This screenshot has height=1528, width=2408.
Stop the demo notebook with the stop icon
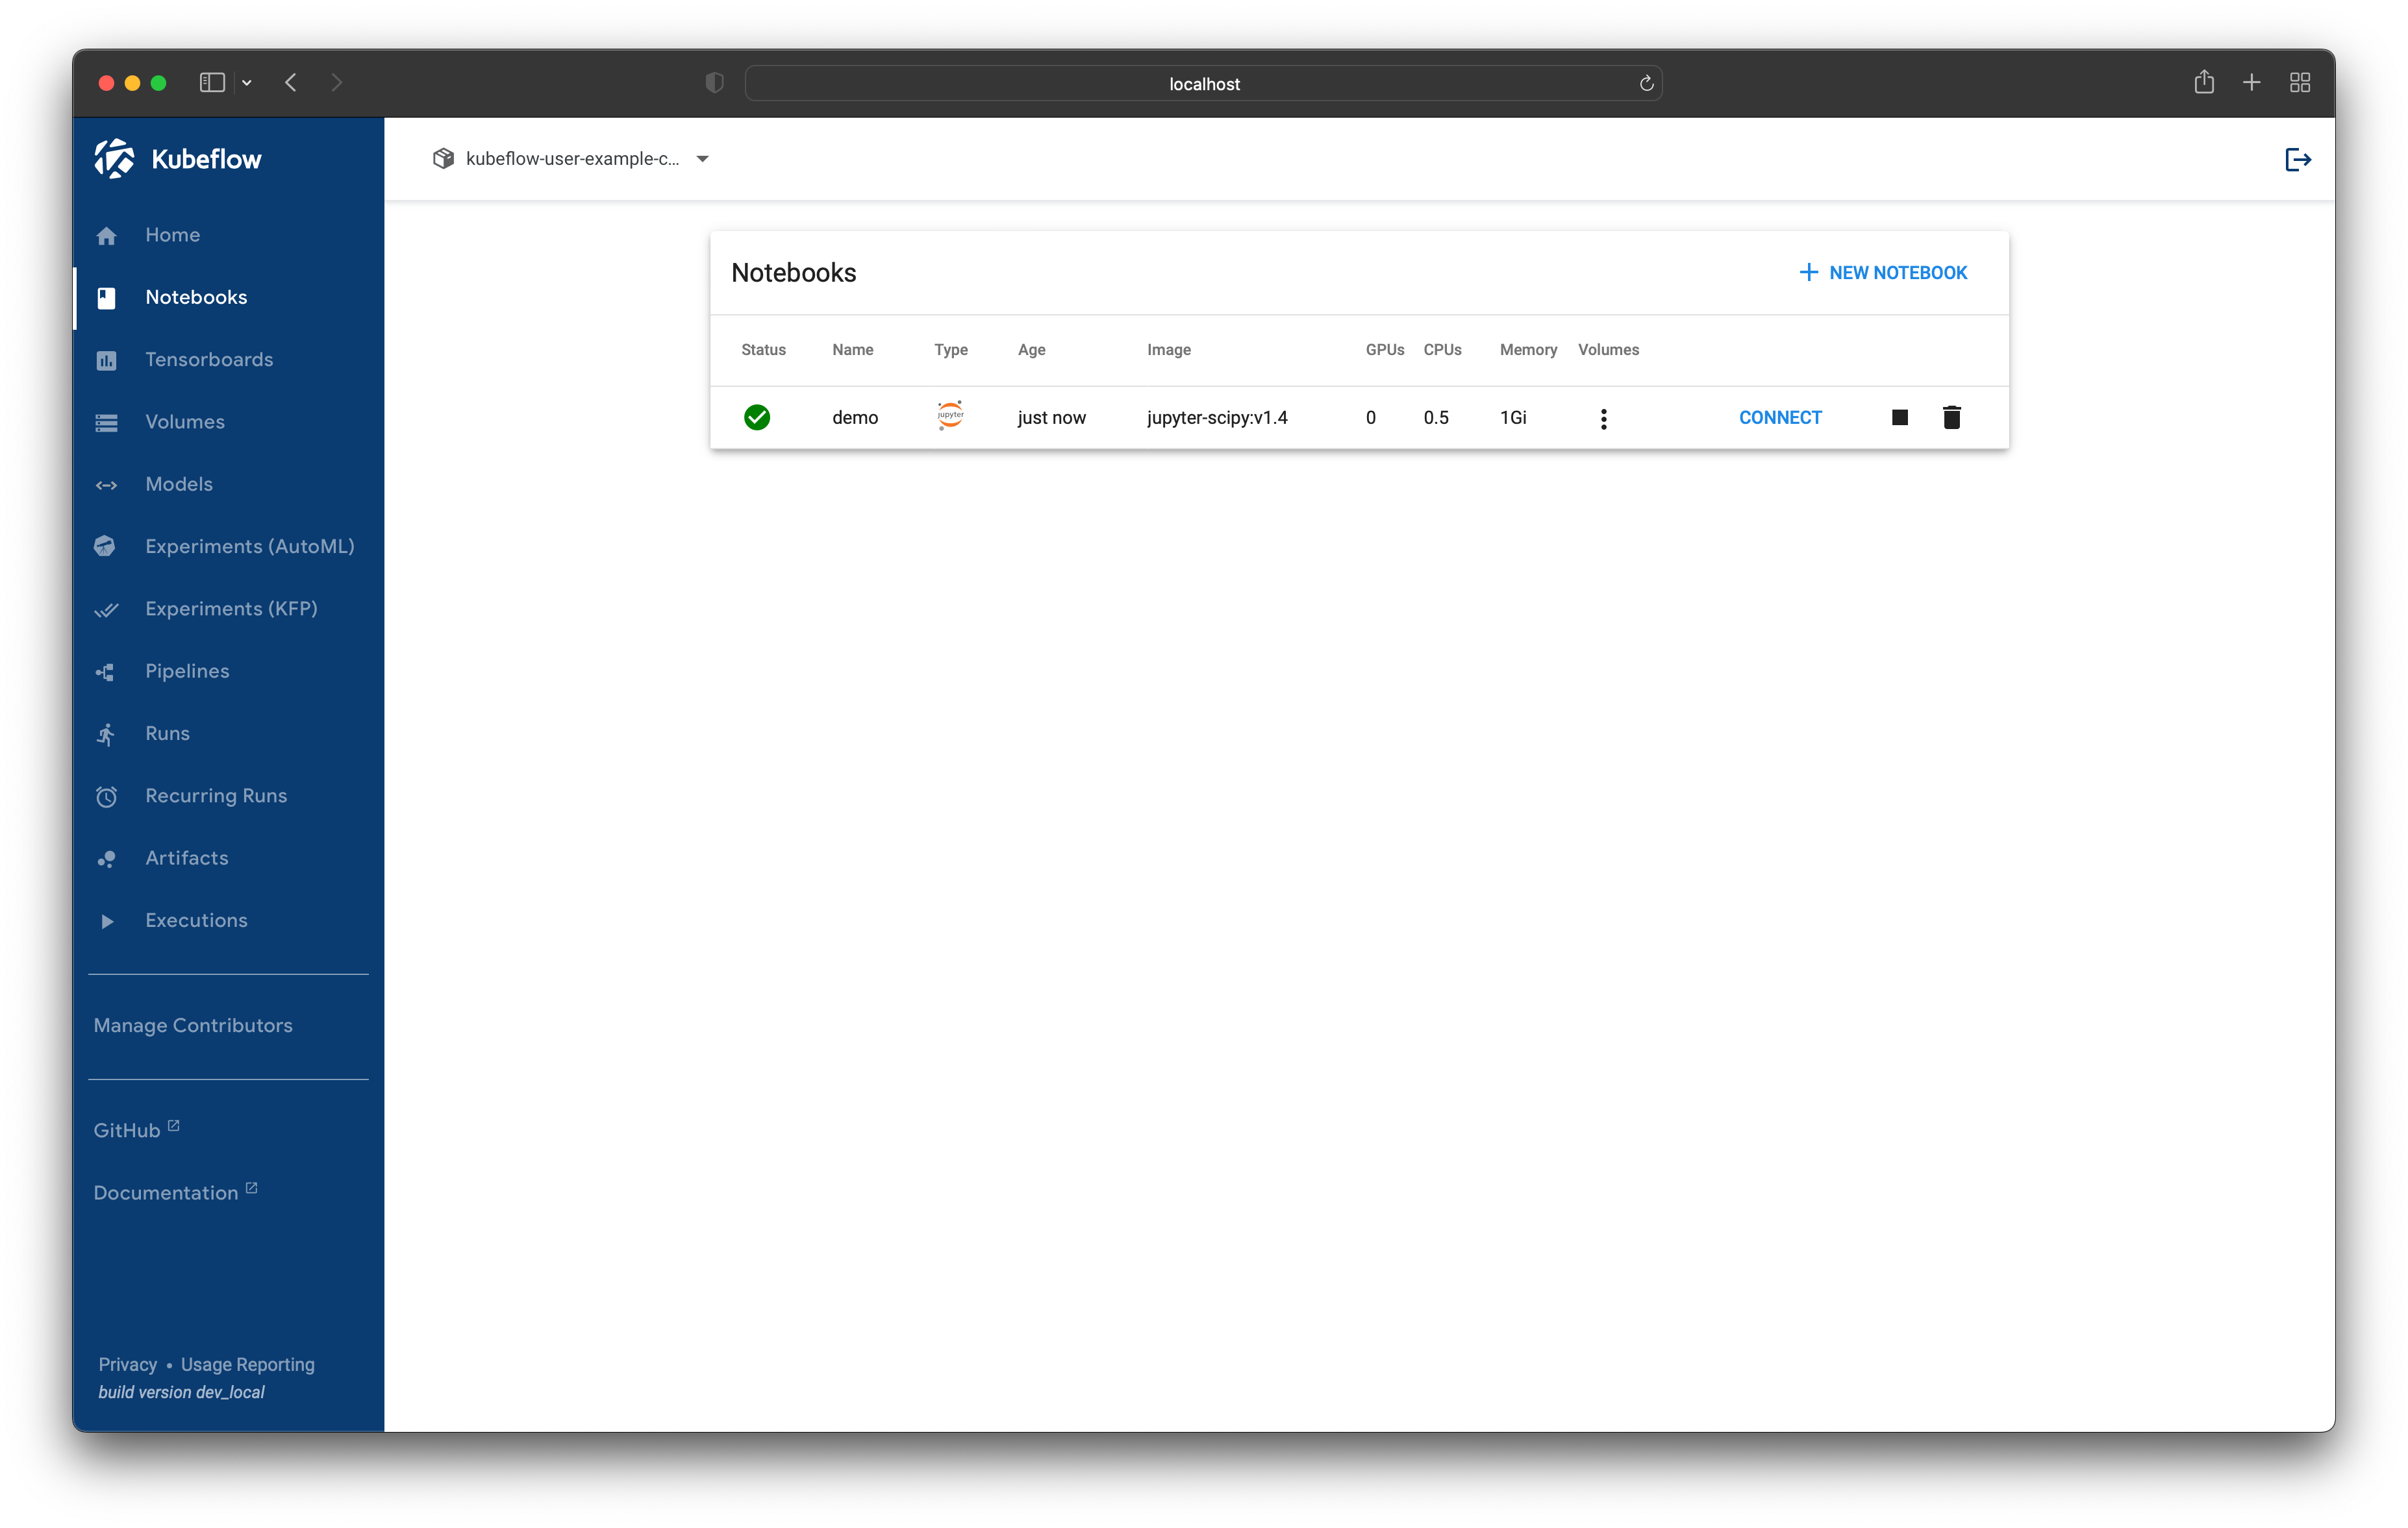click(x=1899, y=417)
